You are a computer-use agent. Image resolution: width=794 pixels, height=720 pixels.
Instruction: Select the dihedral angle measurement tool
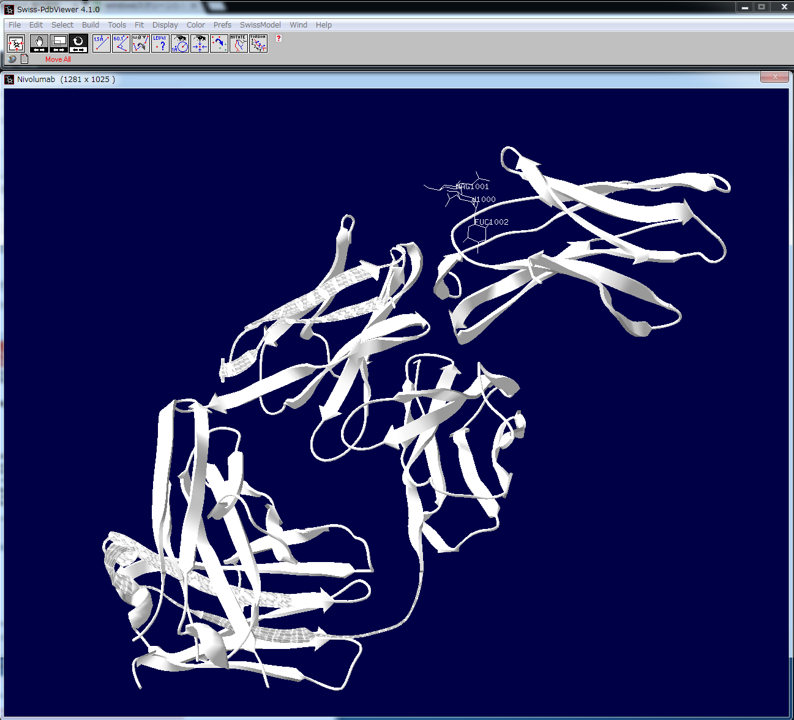141,43
